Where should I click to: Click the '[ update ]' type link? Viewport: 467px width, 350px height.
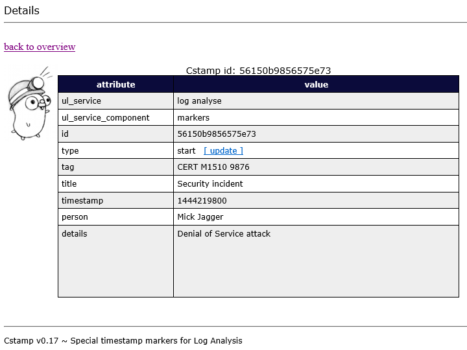point(223,150)
